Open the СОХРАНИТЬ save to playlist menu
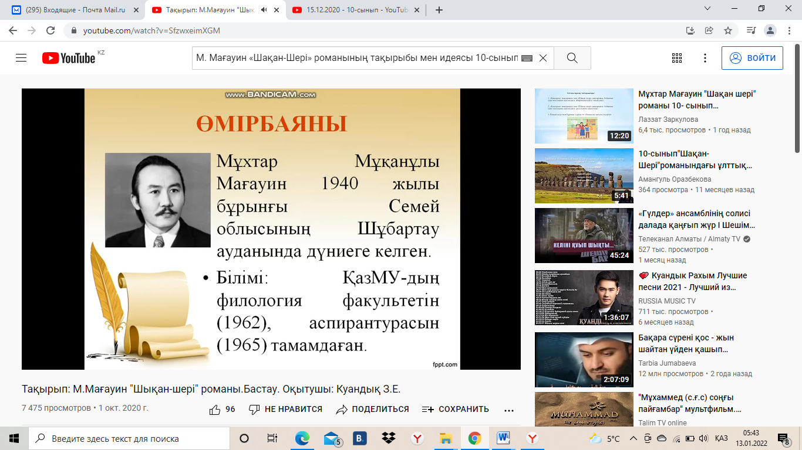Screen dimensions: 802x450 click(x=456, y=410)
